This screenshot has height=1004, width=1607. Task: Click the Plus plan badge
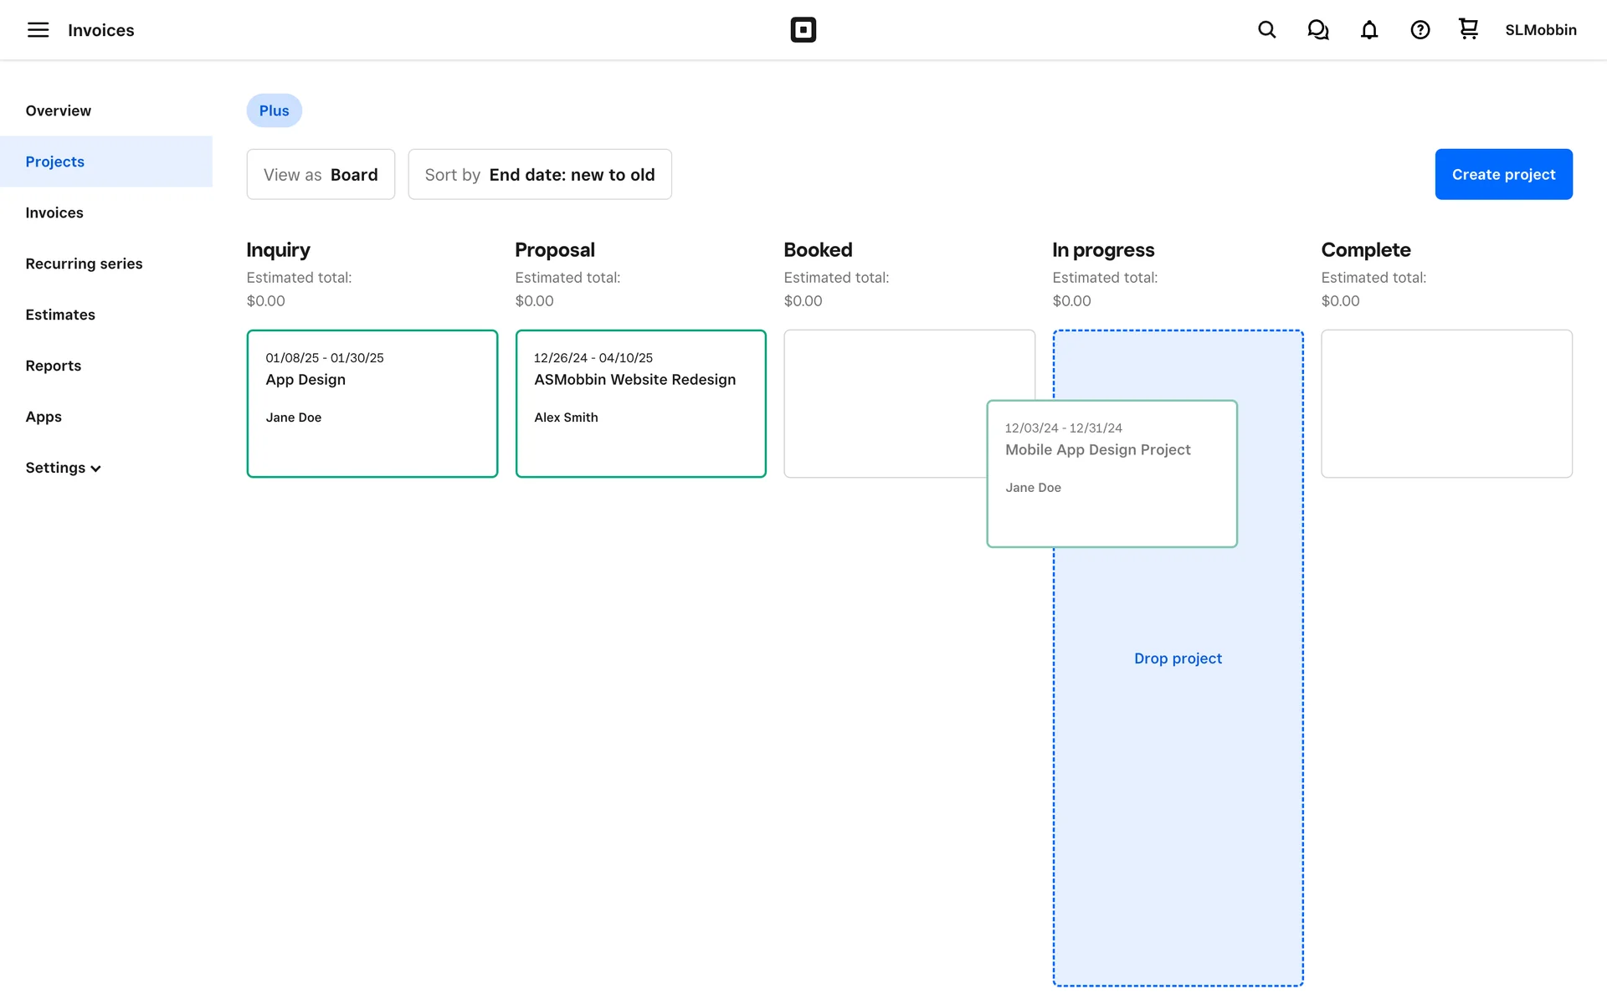coord(274,110)
